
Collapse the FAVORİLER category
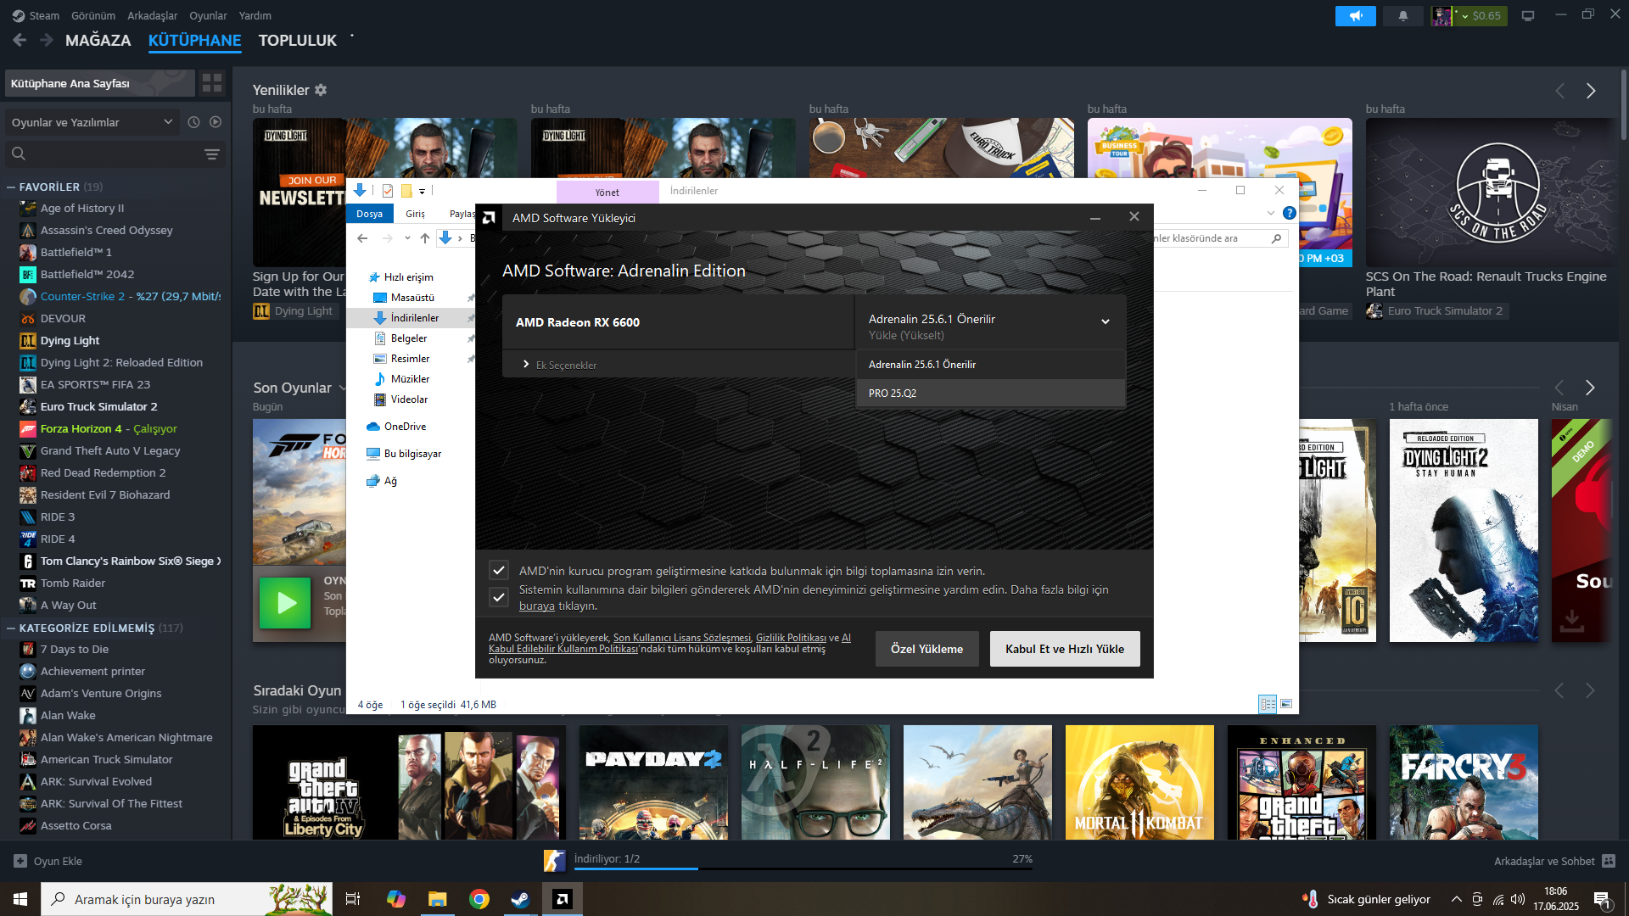[x=11, y=187]
